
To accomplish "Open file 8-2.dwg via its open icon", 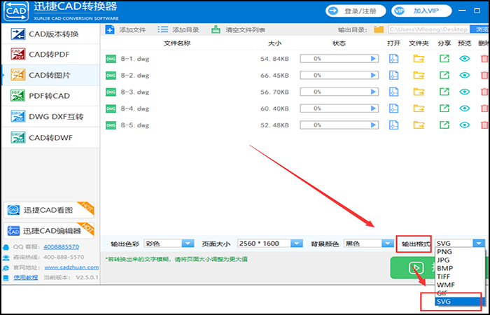I will pos(393,75).
